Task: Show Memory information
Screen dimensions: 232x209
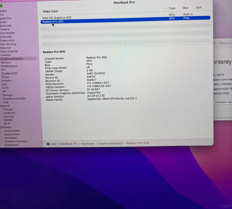Action: [x=6, y=62]
